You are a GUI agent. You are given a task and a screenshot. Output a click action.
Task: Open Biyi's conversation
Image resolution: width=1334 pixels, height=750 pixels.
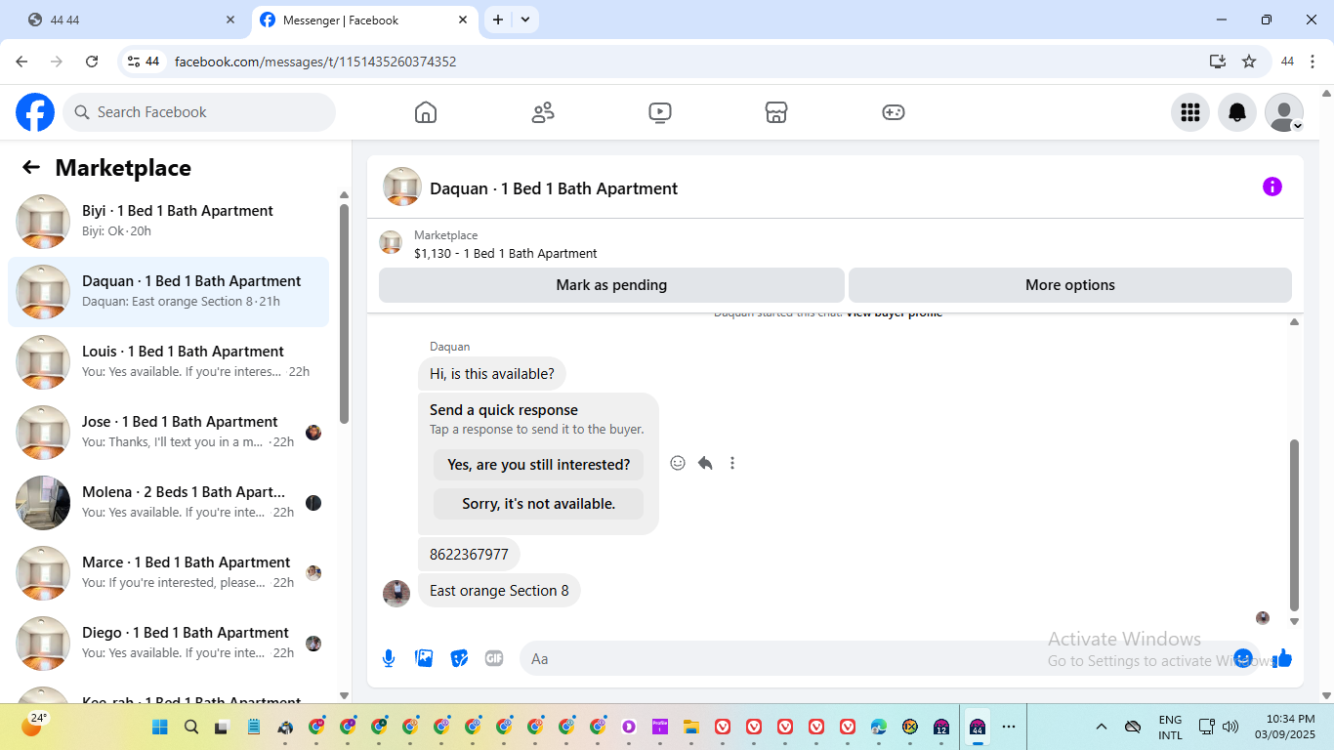[168, 222]
